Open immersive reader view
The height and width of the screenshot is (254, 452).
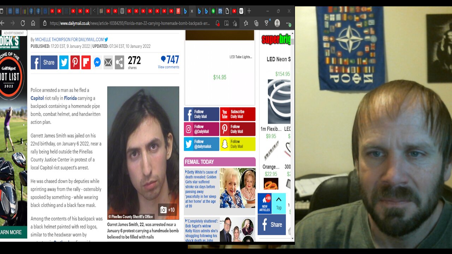coord(226,23)
